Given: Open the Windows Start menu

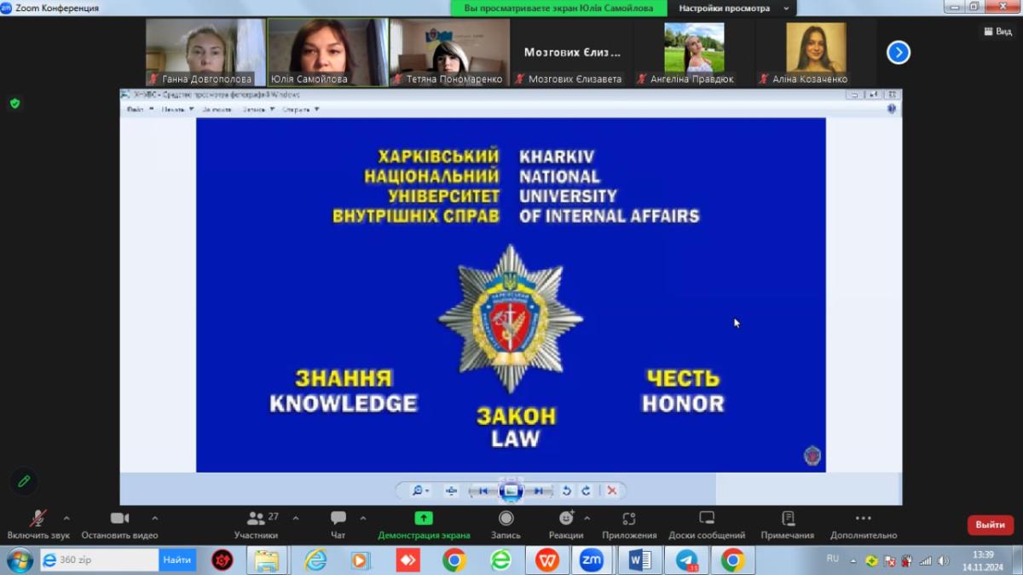Looking at the screenshot, I should point(20,560).
